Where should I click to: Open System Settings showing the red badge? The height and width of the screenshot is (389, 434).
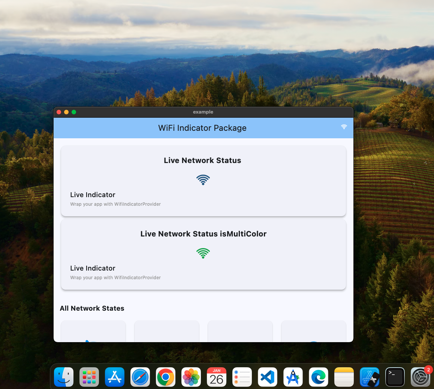coord(420,377)
